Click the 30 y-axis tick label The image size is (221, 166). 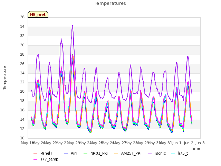[x=22, y=45]
